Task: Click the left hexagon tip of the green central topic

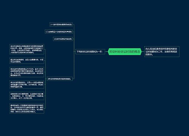Action: [108, 52]
